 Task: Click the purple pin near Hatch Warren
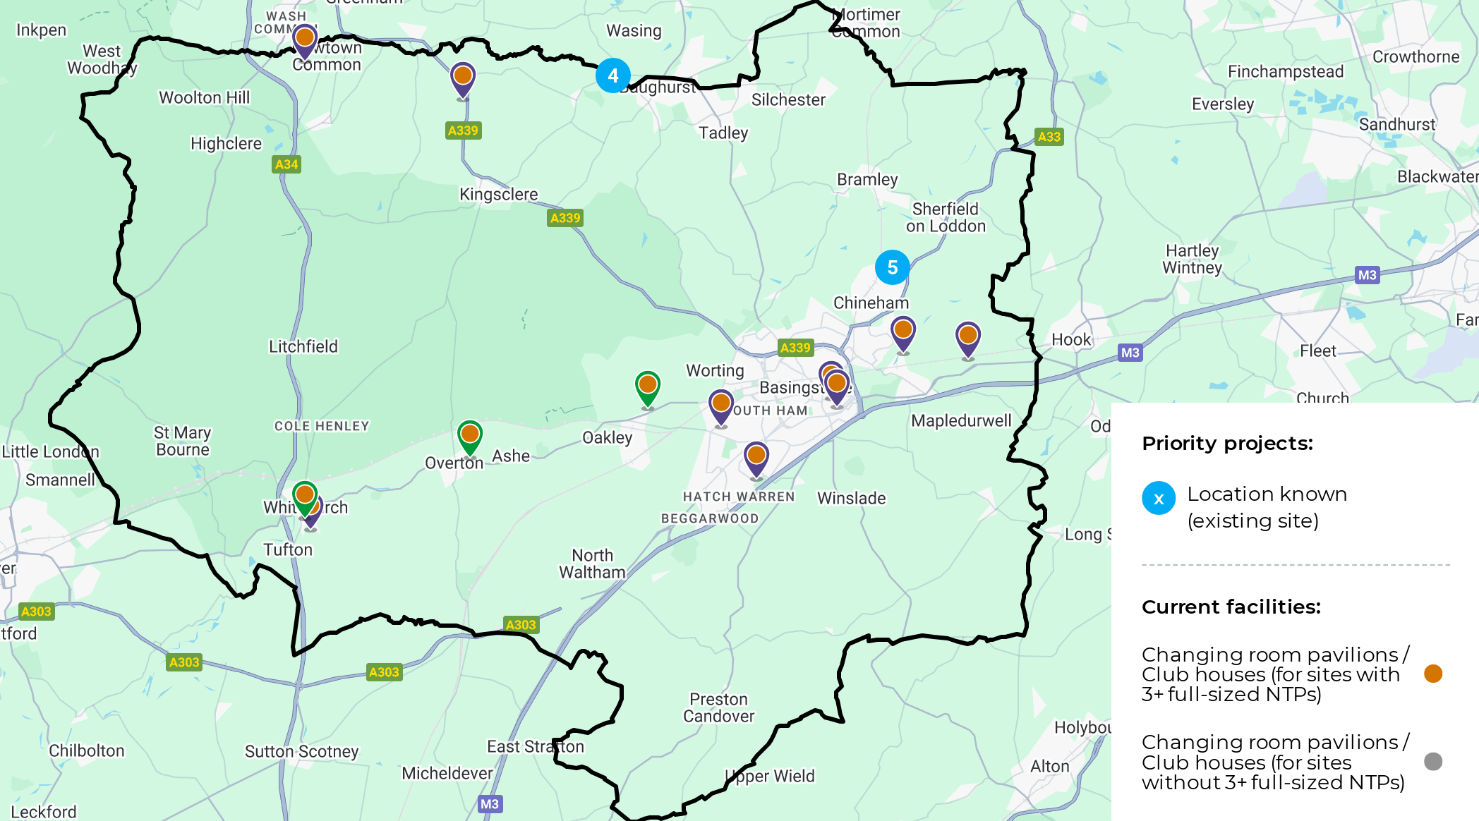[756, 461]
